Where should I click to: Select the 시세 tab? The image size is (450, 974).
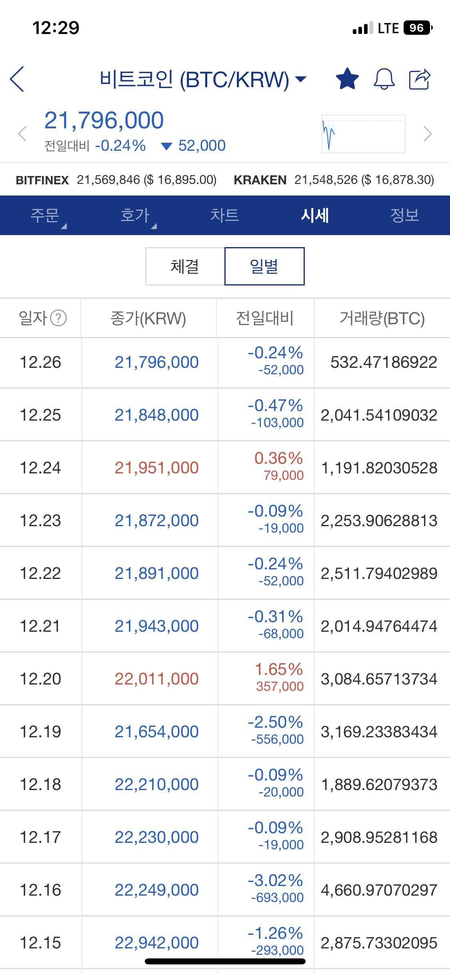[x=315, y=216]
